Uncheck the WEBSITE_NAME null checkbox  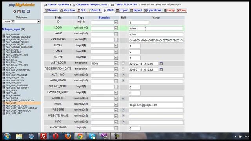123,116
